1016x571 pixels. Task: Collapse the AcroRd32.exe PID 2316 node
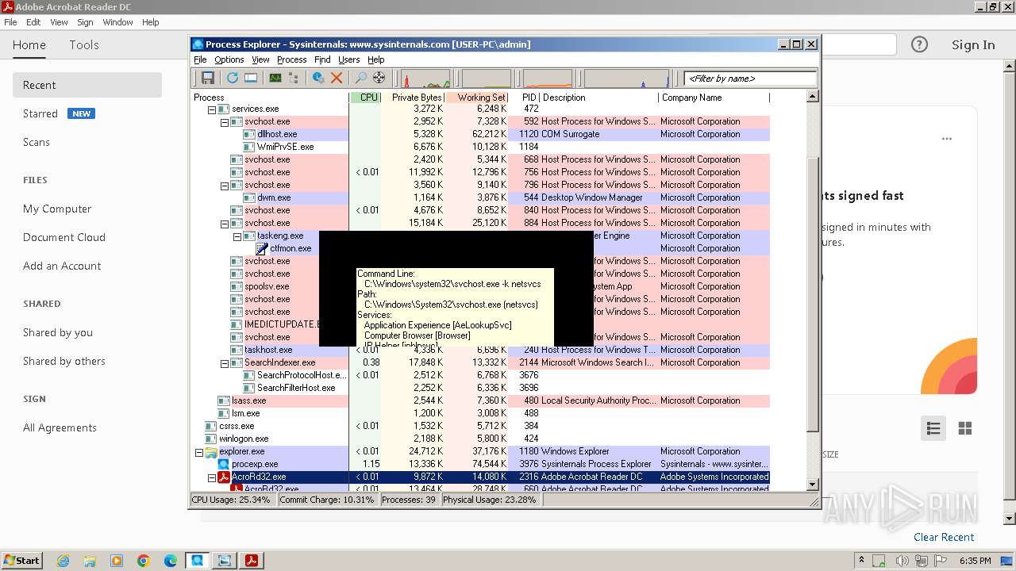pos(212,477)
